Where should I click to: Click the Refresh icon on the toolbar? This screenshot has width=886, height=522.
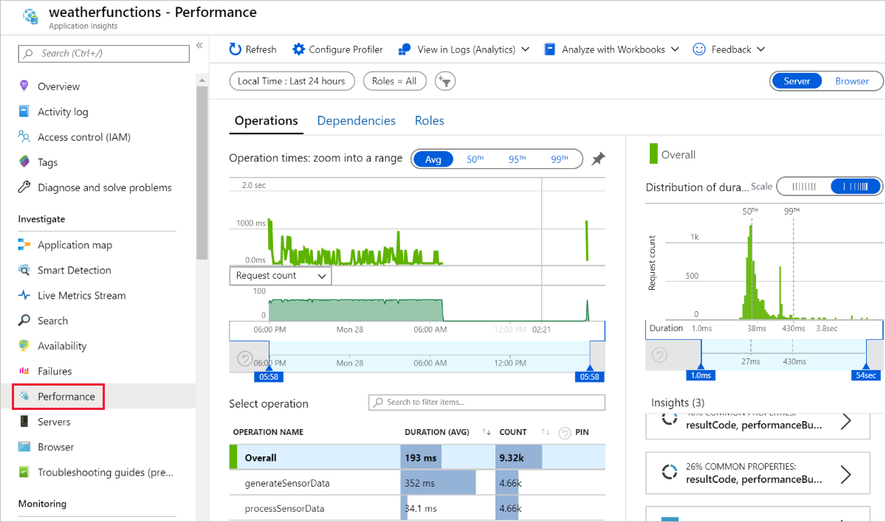click(235, 49)
